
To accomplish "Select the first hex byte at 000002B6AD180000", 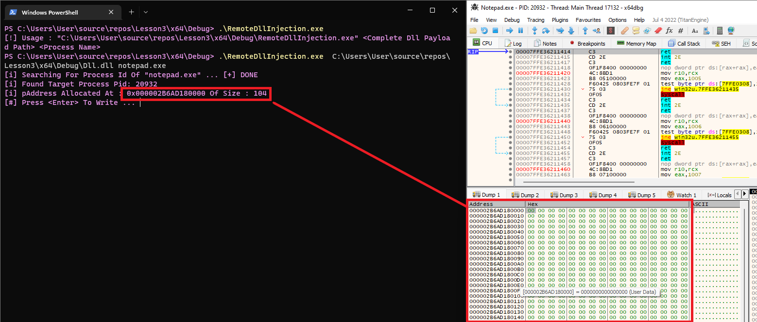I will point(531,210).
